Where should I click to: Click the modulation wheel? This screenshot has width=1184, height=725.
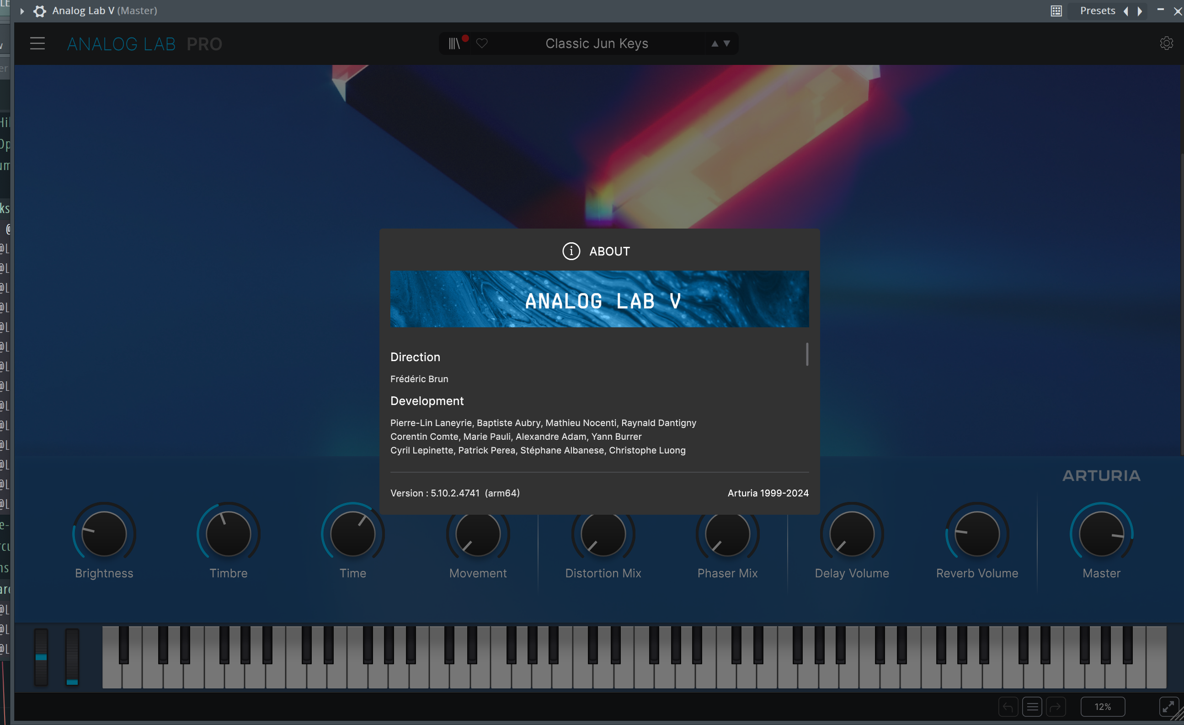pos(72,657)
